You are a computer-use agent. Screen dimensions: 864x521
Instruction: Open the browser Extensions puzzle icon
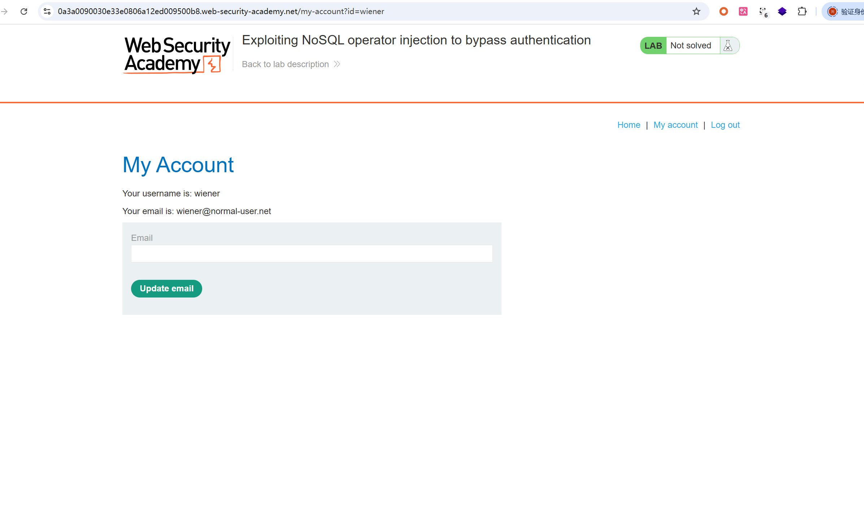(x=802, y=12)
